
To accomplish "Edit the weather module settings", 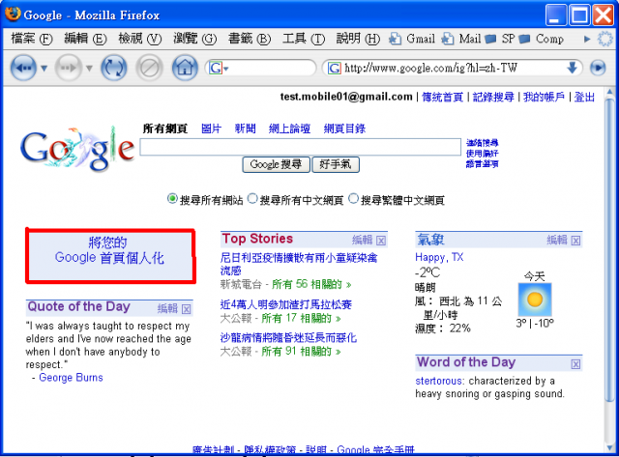I will pyautogui.click(x=557, y=240).
